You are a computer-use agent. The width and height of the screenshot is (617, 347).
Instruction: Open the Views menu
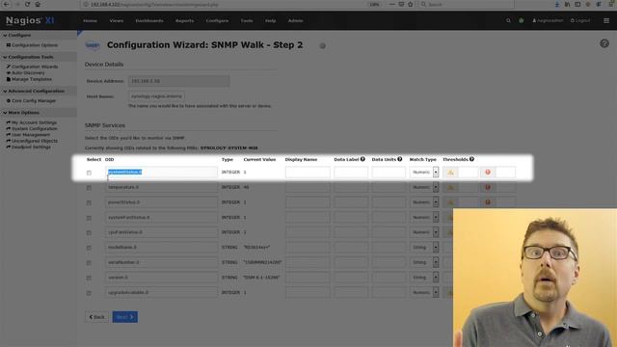point(117,20)
